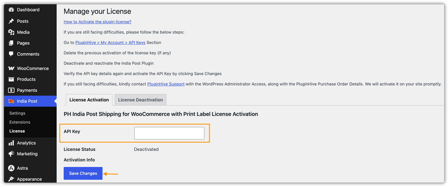The image size is (448, 187).
Task: Open the Astra menu item
Action: [30, 168]
